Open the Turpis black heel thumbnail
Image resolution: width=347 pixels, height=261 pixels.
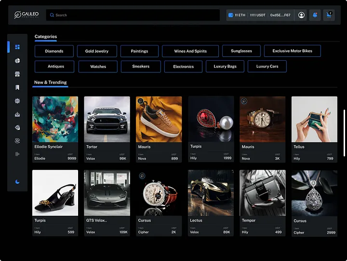tap(55, 193)
